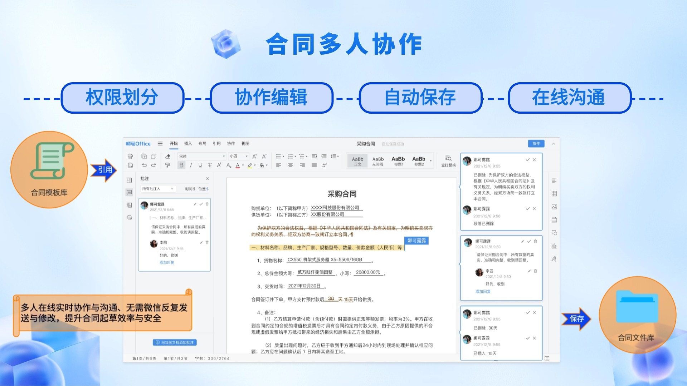Apply the yellow text highlight pen
687x386 pixels.
(x=250, y=165)
